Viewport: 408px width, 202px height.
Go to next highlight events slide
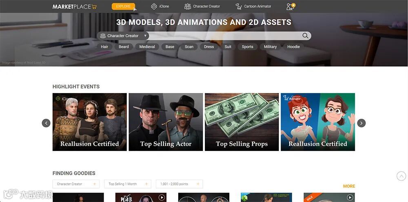[361, 123]
